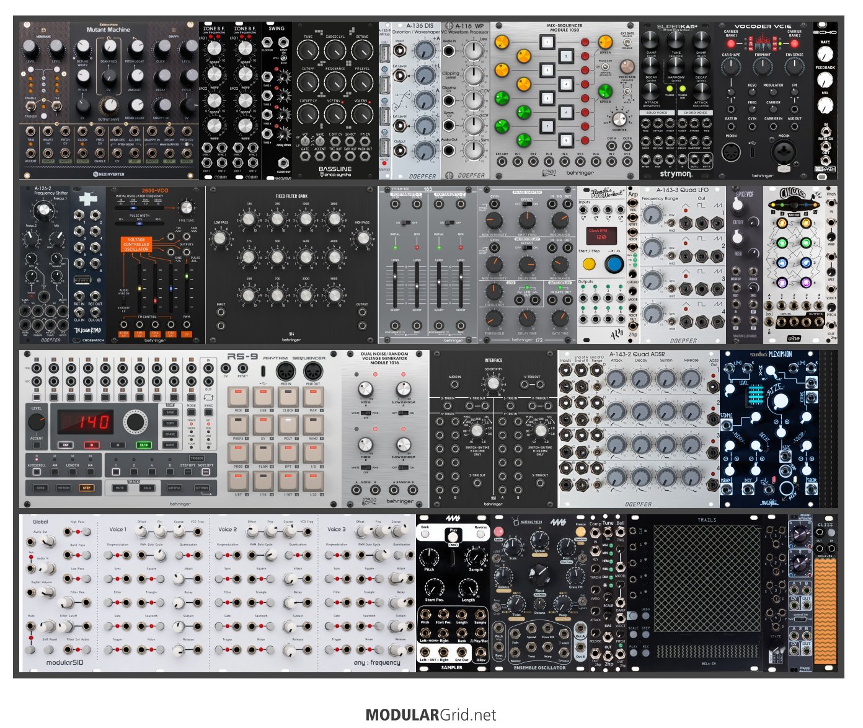The image size is (863, 728).
Task: Switch Noise A between WHITE and PINK
Action: point(366,413)
